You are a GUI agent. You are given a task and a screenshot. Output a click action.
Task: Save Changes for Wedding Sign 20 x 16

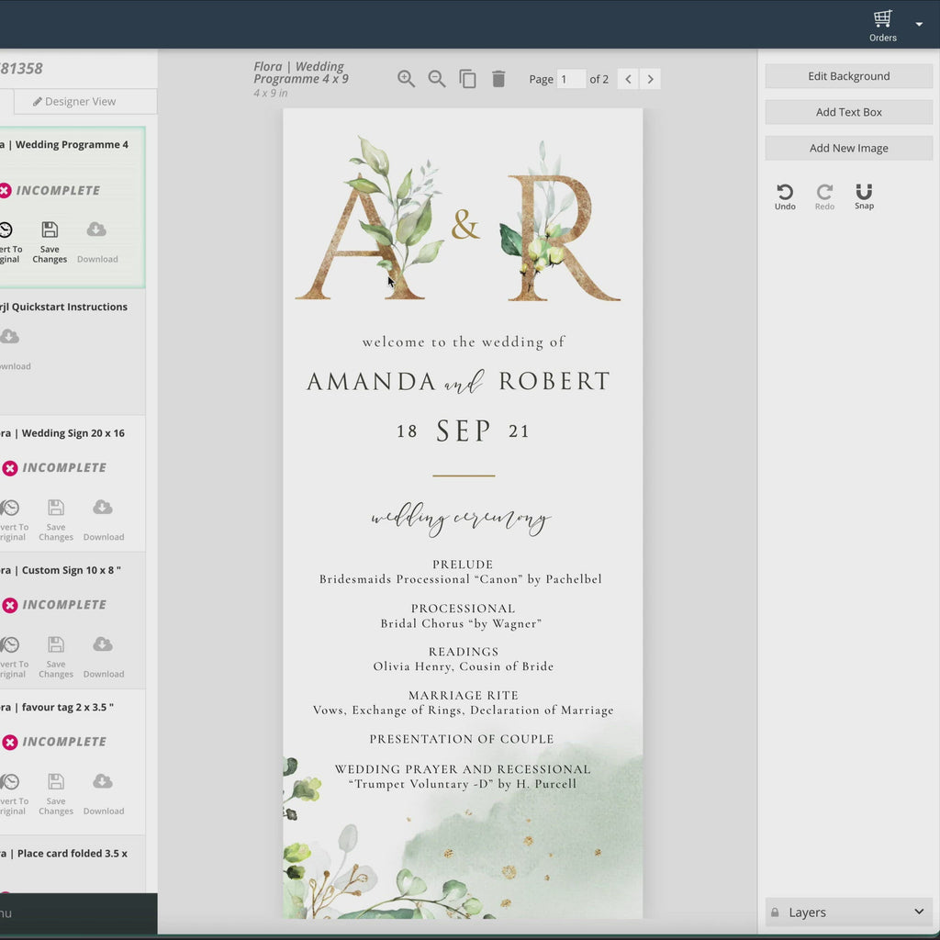(56, 520)
